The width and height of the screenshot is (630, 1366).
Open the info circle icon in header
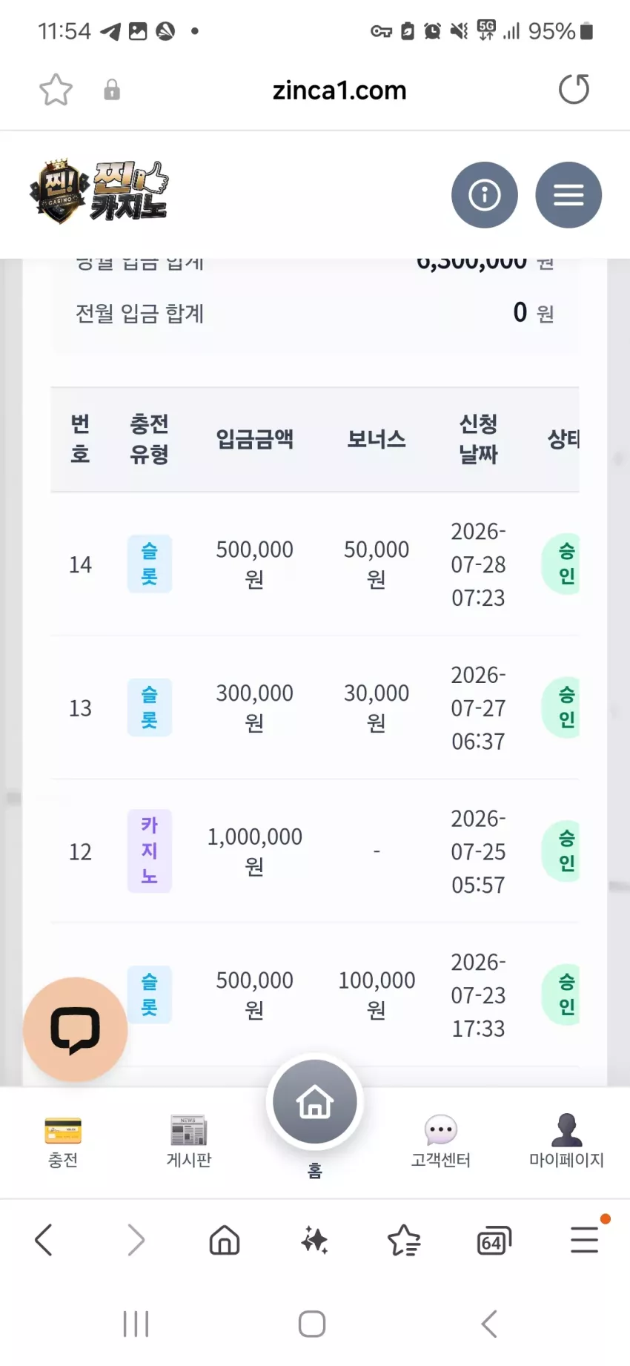coord(484,195)
